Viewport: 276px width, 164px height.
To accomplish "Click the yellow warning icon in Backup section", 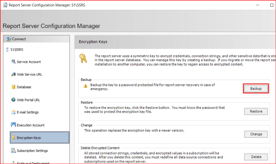I will coord(85,86).
